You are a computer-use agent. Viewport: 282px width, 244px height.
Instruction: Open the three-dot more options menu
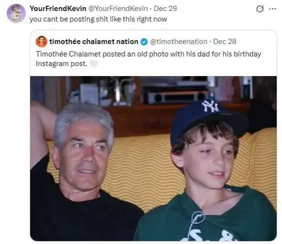tap(273, 9)
